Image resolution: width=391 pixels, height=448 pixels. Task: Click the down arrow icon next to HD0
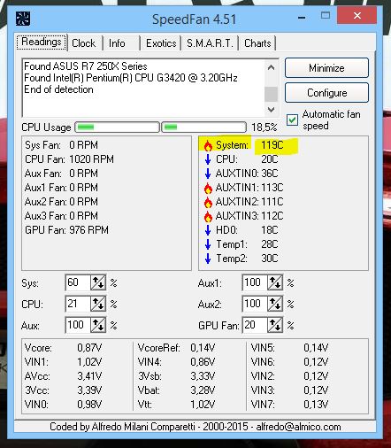(208, 230)
